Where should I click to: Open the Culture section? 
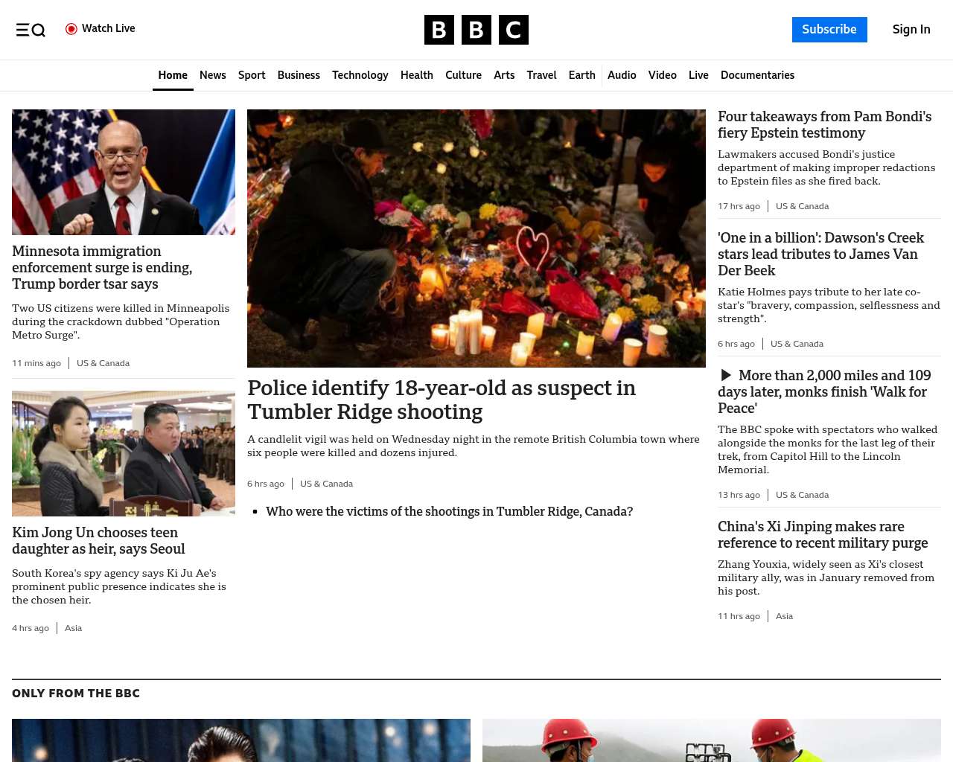tap(463, 75)
